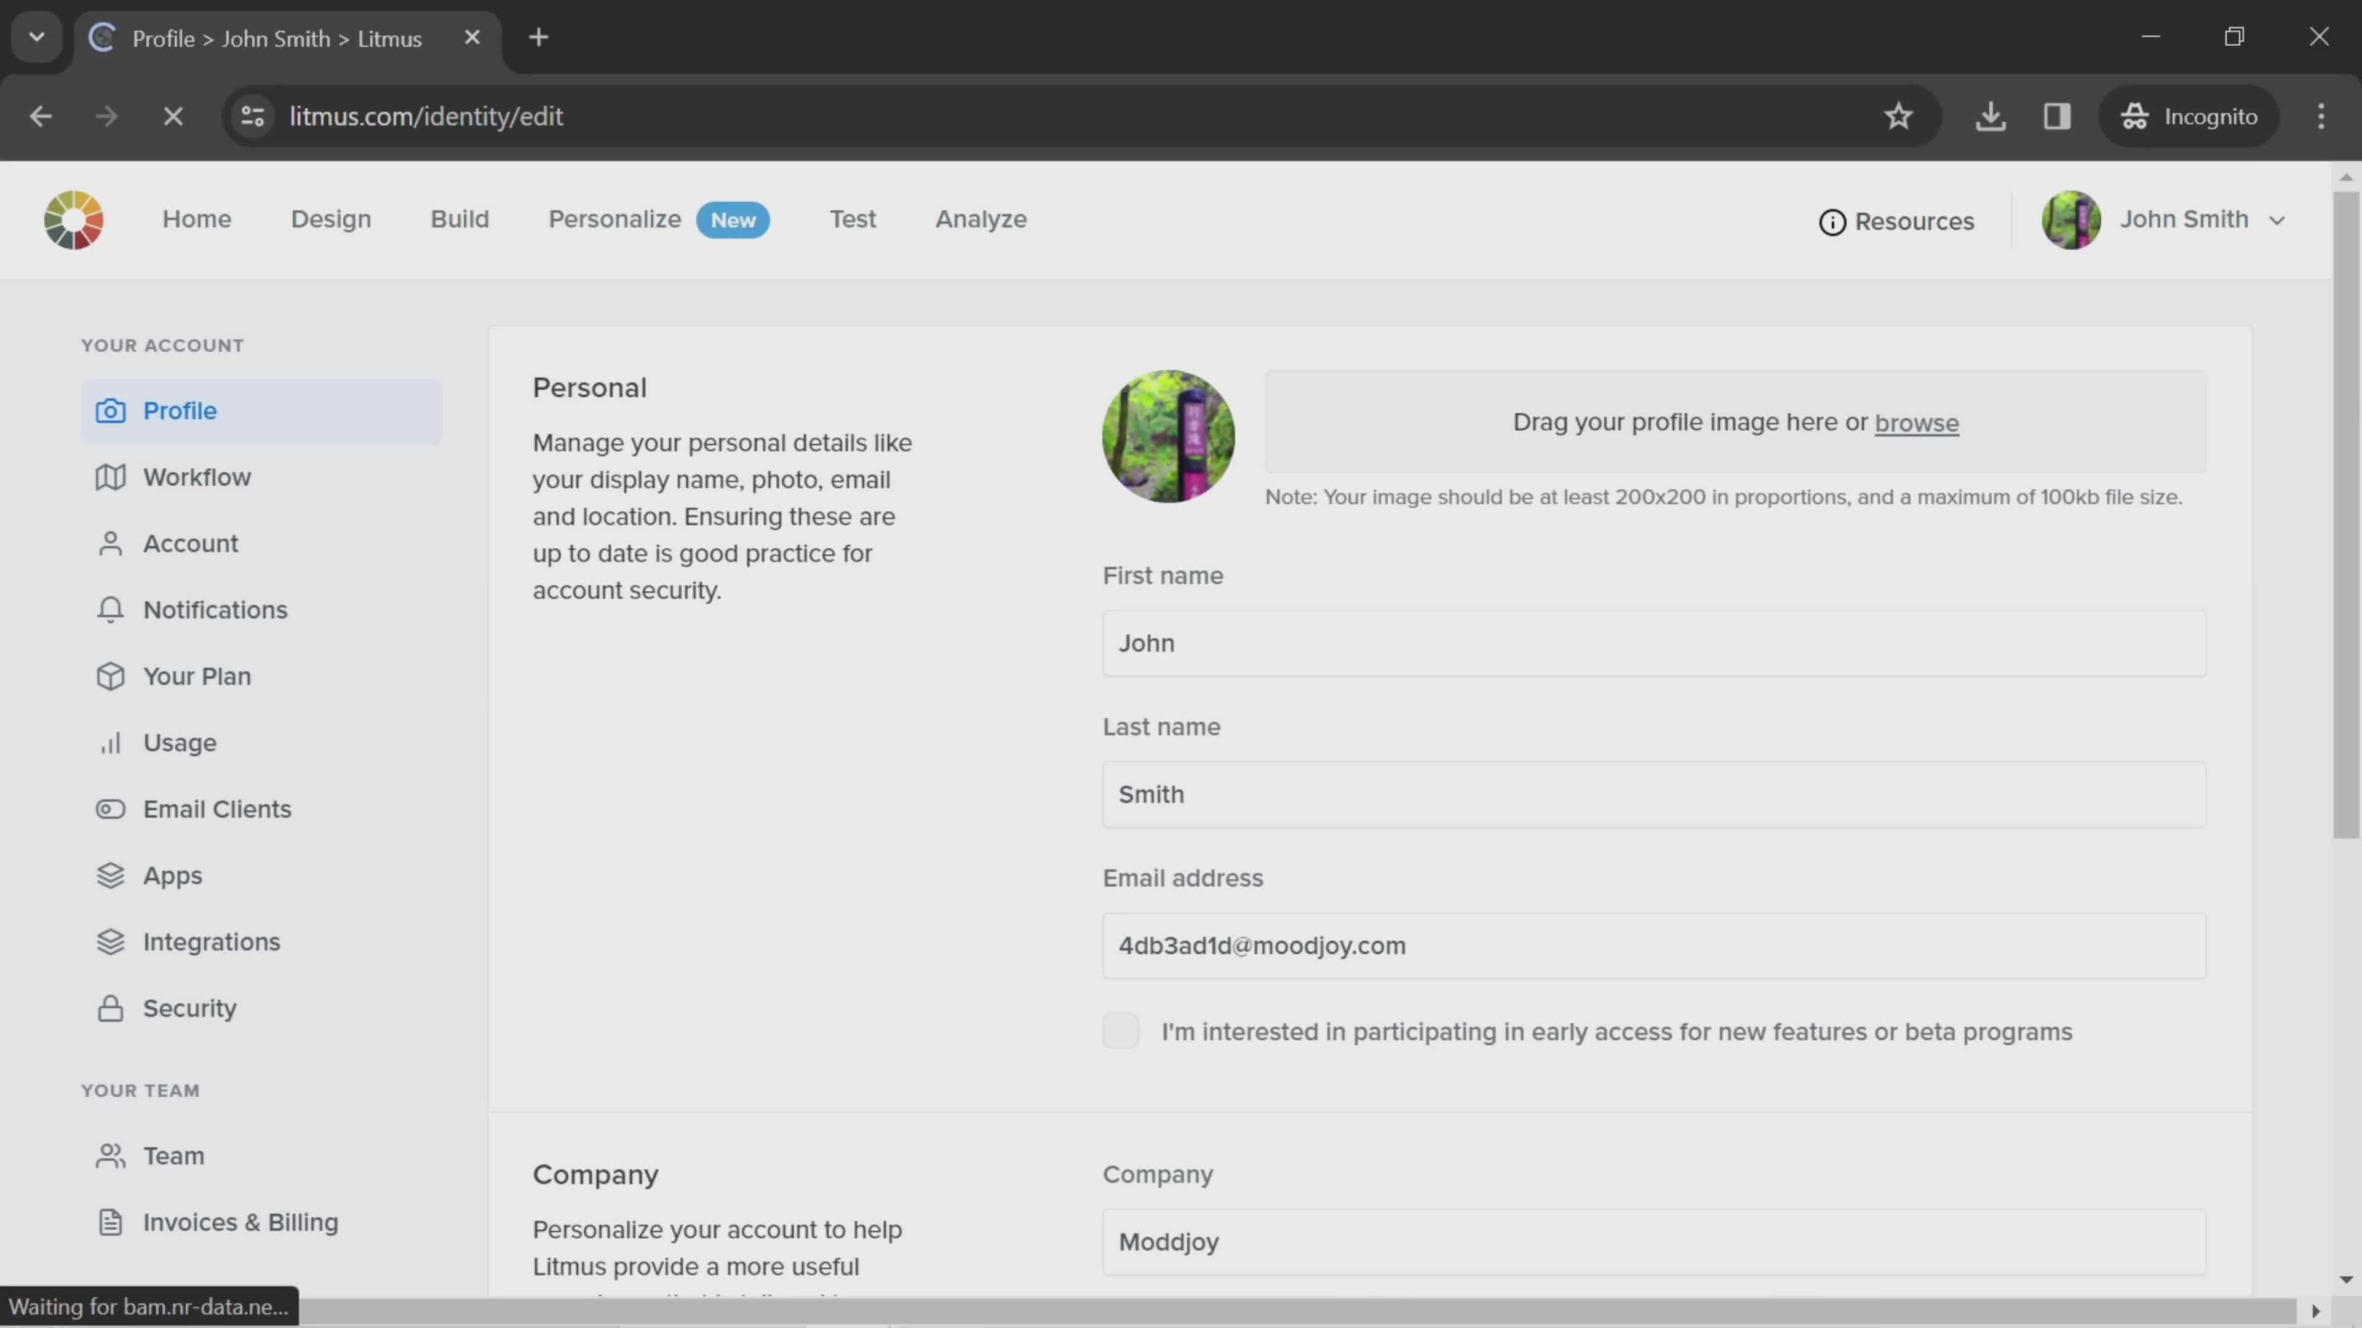Open Chrome three-dot menu

click(x=2321, y=116)
